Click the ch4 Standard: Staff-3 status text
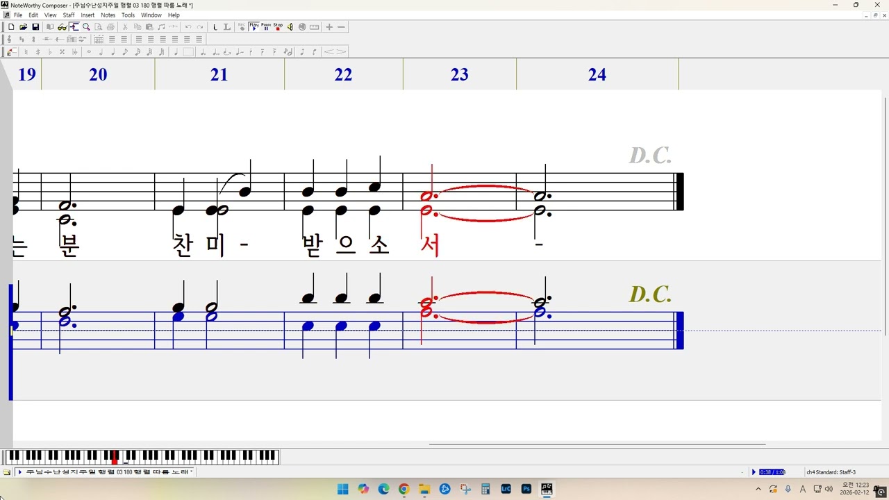Image resolution: width=889 pixels, height=500 pixels. [x=831, y=472]
